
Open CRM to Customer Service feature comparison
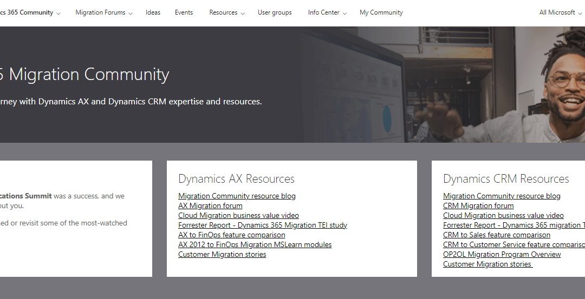(x=514, y=244)
